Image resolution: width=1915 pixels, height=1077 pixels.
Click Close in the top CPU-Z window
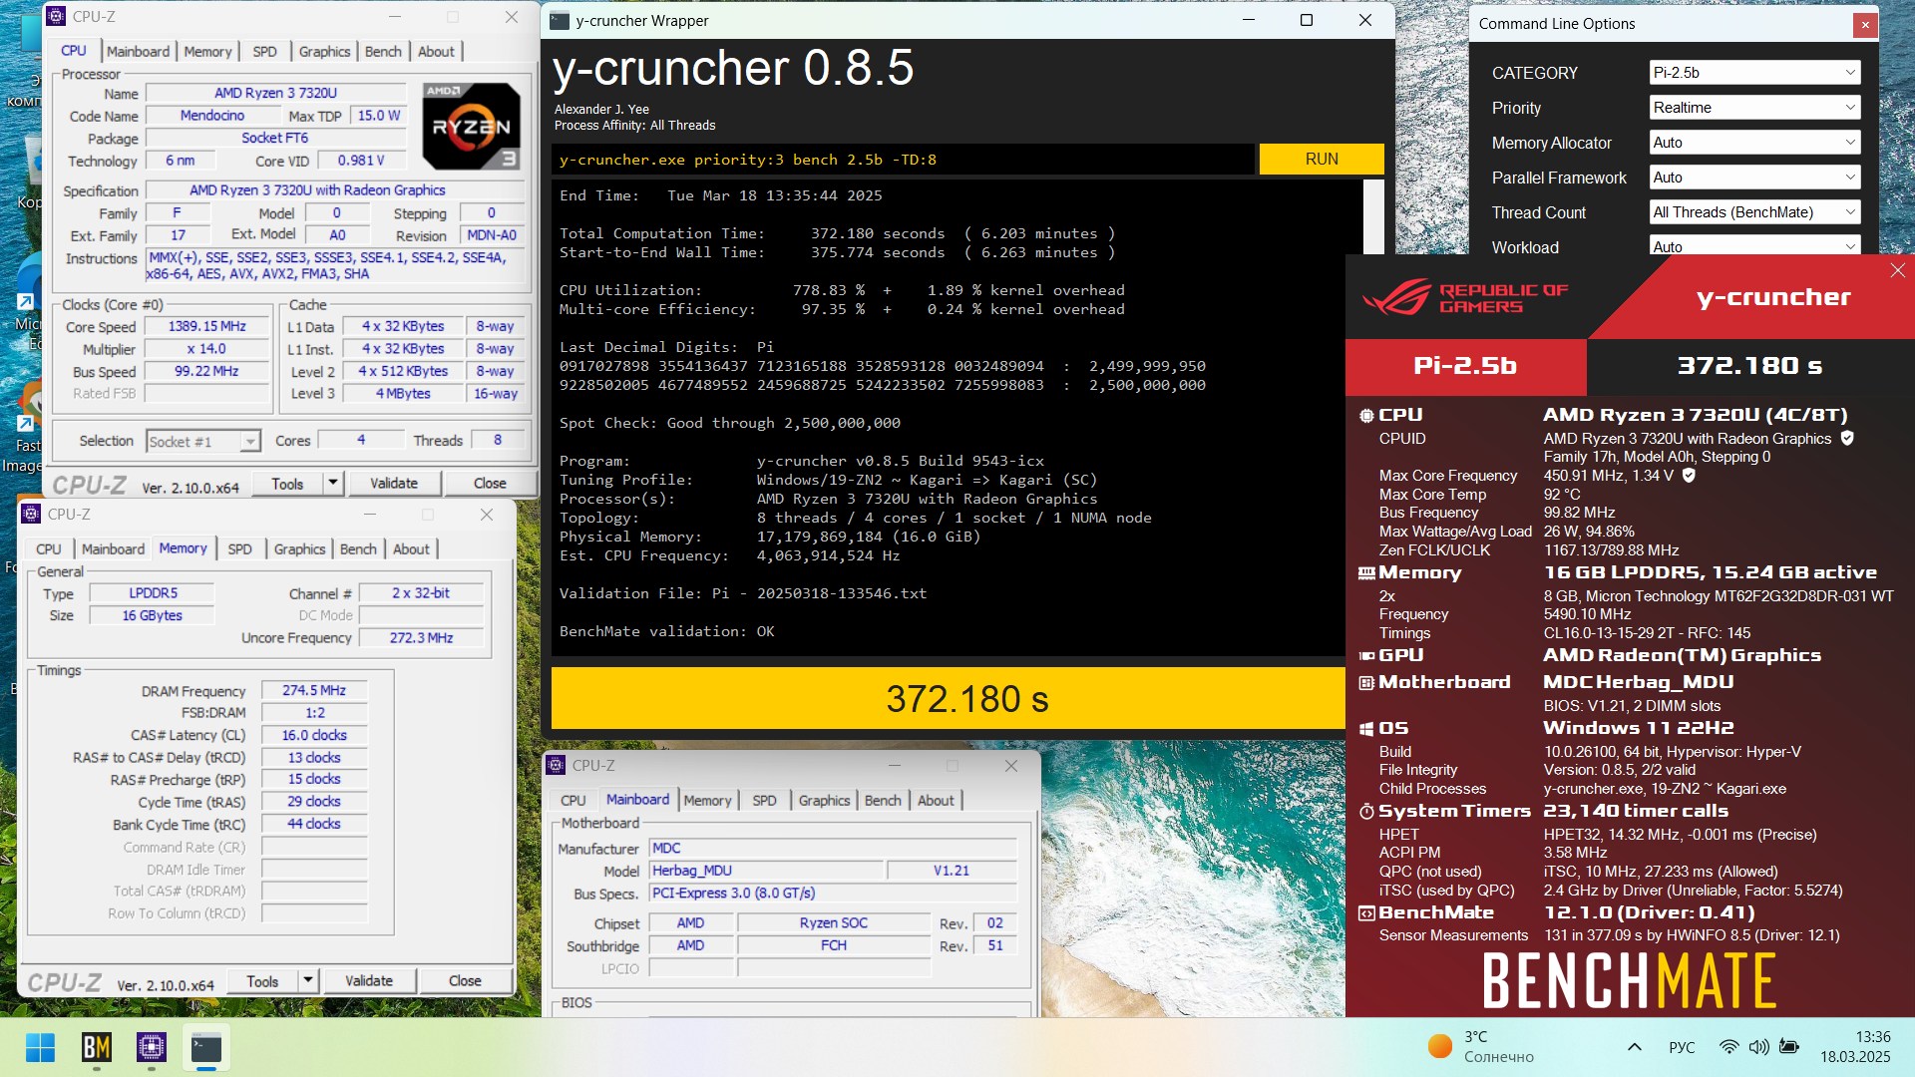pos(490,484)
